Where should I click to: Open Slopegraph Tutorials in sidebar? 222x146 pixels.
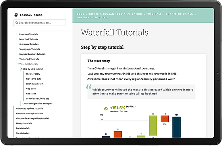click(30, 49)
